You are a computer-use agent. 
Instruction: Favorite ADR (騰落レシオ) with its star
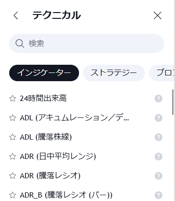click(13, 176)
